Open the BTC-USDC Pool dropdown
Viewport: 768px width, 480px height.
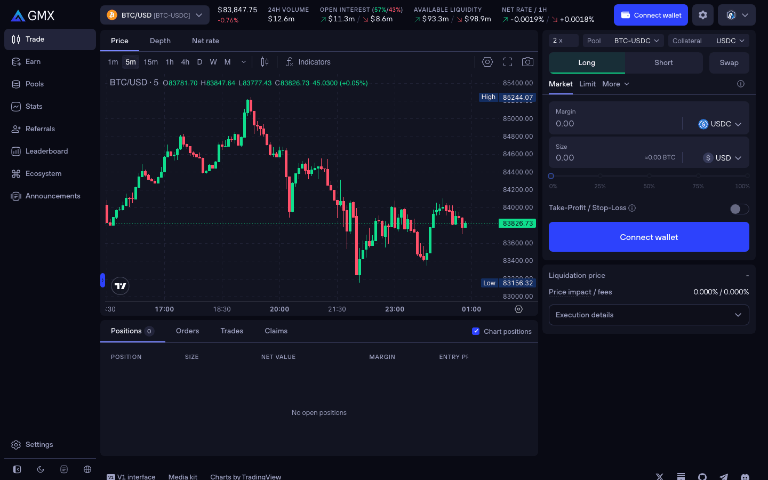[623, 41]
